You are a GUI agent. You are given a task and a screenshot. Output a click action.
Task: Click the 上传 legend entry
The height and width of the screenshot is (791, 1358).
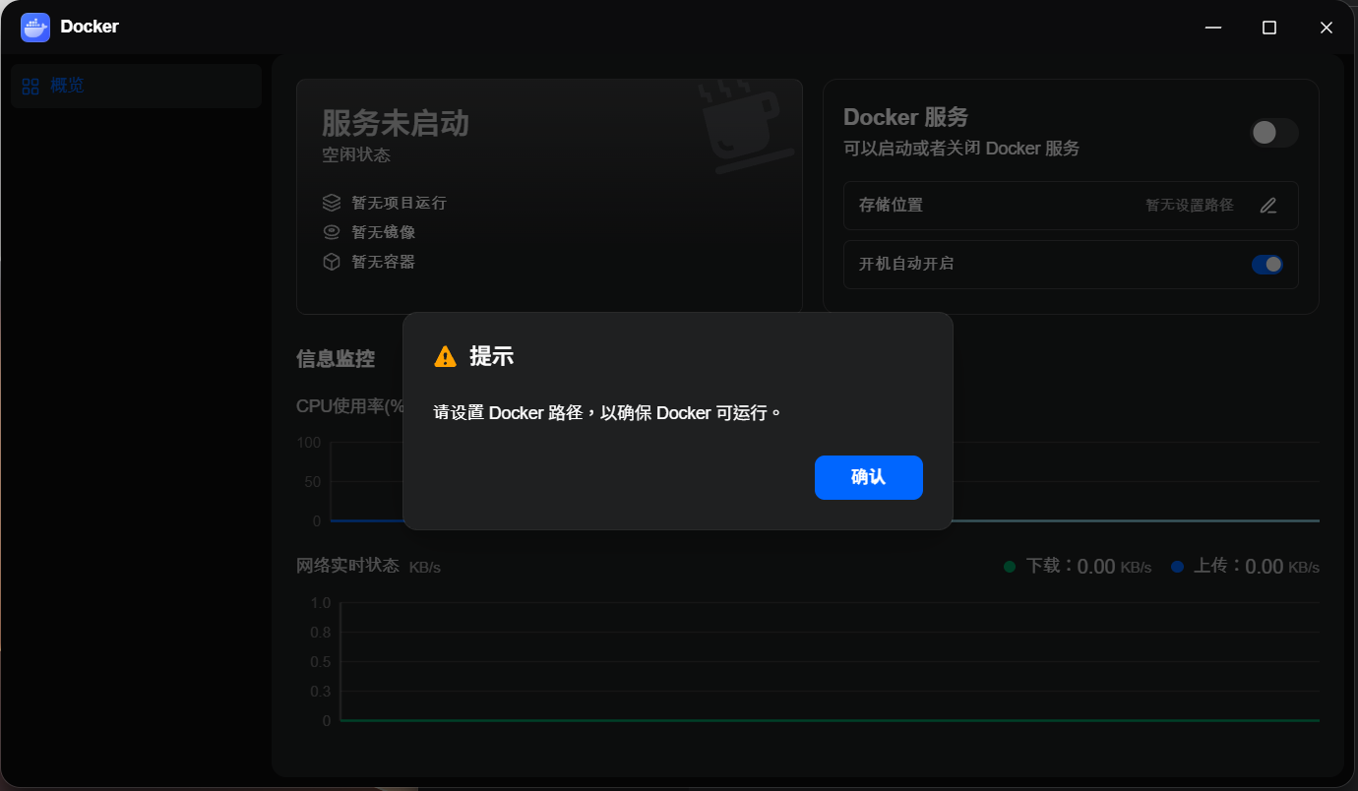point(1245,567)
